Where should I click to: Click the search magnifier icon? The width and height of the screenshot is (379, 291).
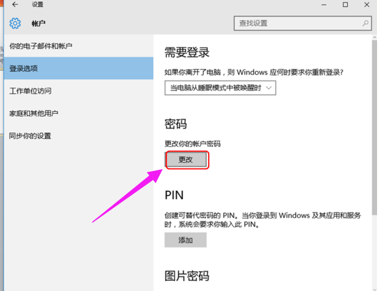coord(365,23)
